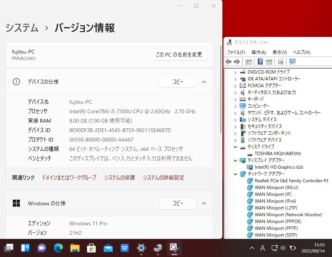
Task: Click the network icon in the system tray
Action: pyautogui.click(x=275, y=248)
